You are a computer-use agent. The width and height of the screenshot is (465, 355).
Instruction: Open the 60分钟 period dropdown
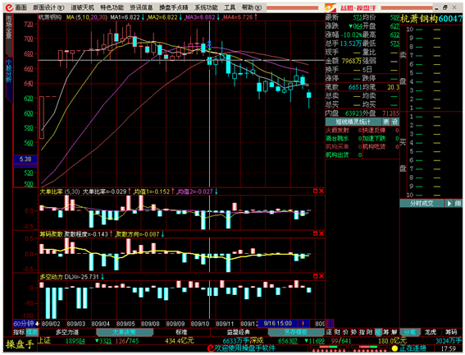pyautogui.click(x=26, y=323)
